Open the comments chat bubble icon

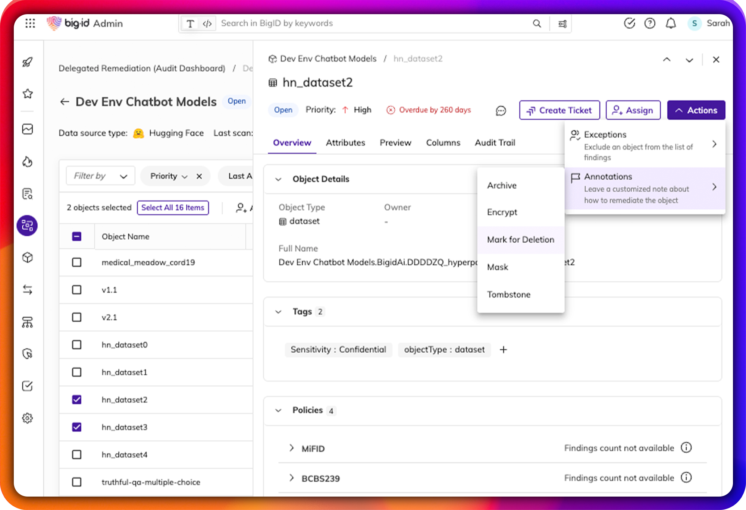(x=501, y=111)
